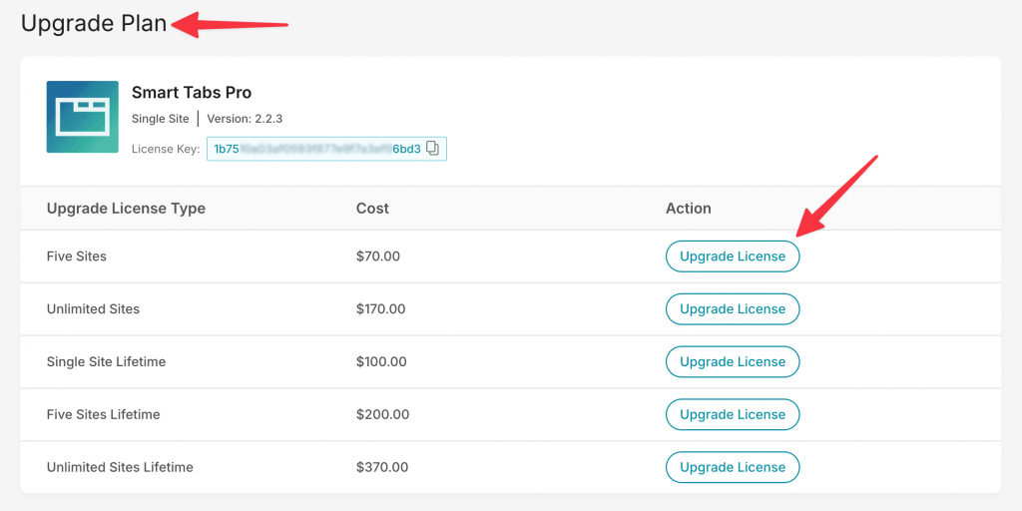
Task: Click the Single Site label
Action: coord(161,119)
